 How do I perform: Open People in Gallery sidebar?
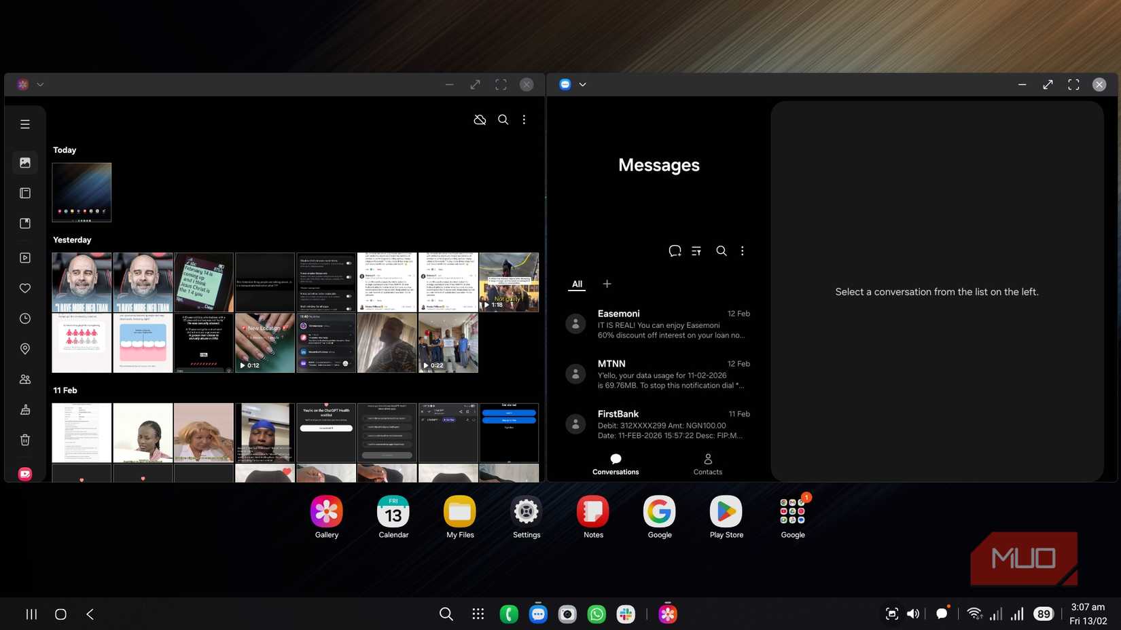pyautogui.click(x=25, y=379)
